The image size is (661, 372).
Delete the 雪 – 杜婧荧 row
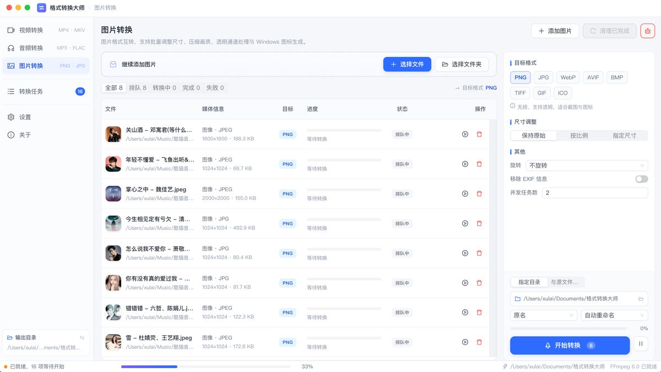click(x=479, y=342)
